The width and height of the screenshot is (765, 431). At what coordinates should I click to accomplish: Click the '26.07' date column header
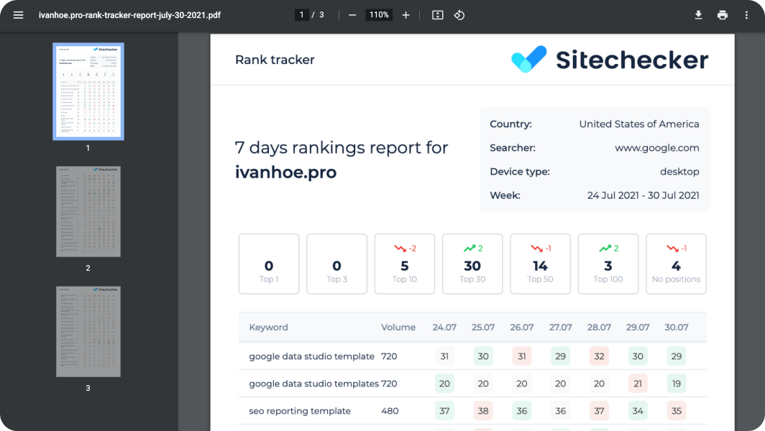(521, 327)
